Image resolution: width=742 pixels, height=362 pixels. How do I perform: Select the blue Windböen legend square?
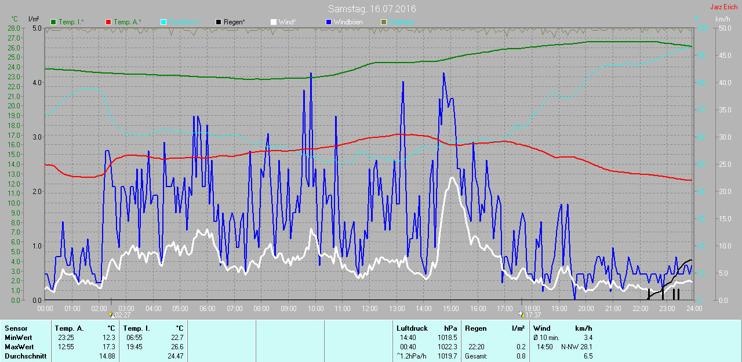(328, 22)
